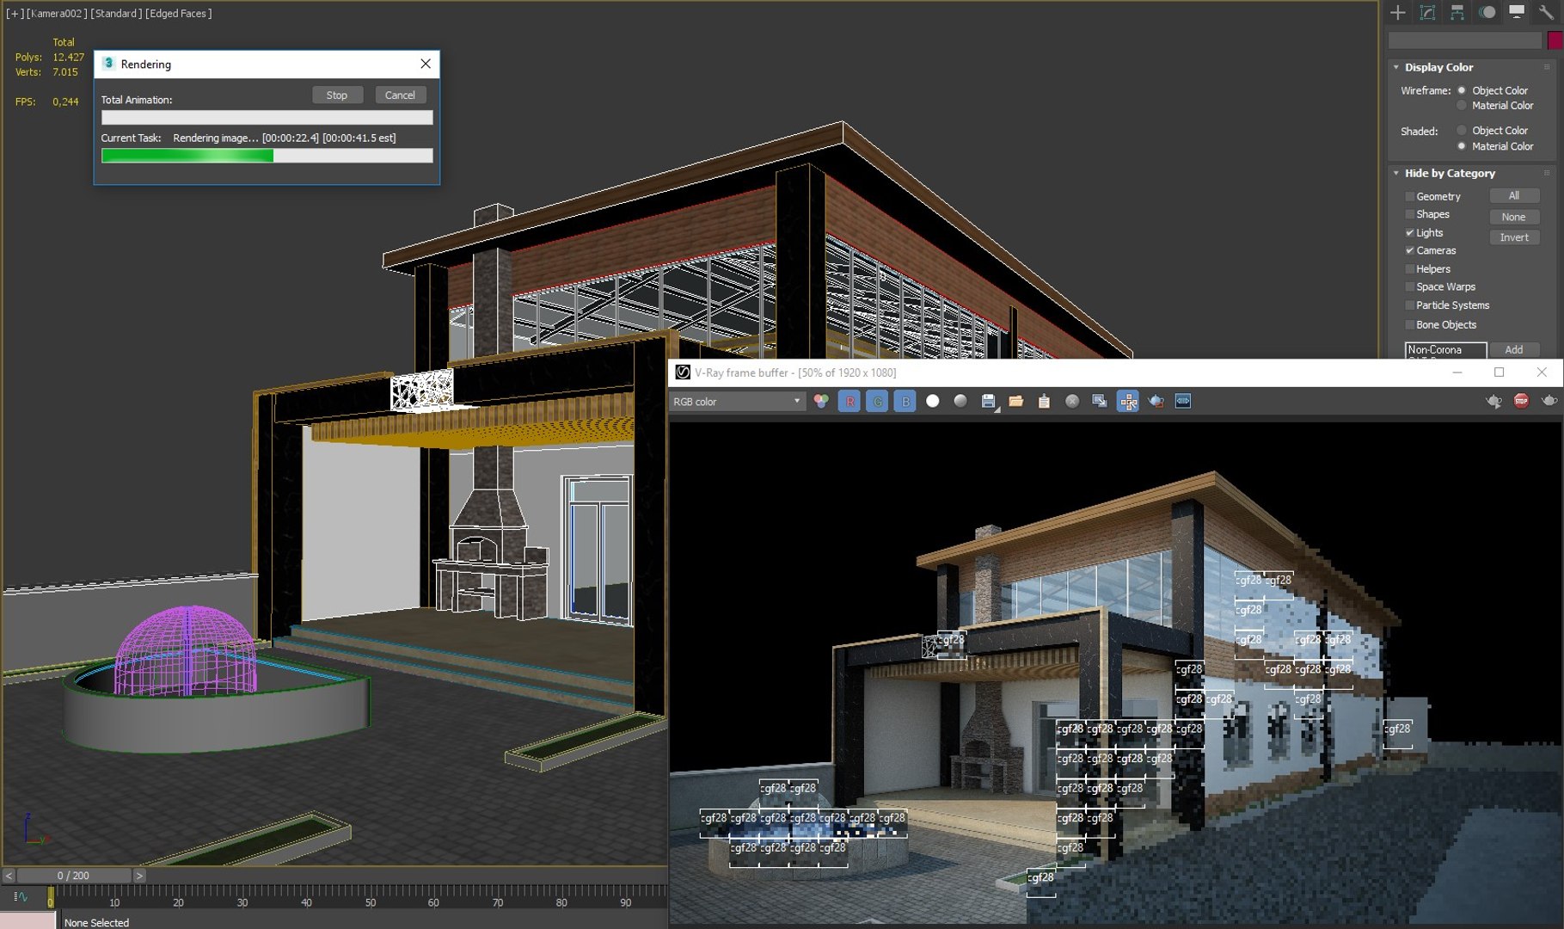Open the Utilities wrench tab

coord(1546,12)
